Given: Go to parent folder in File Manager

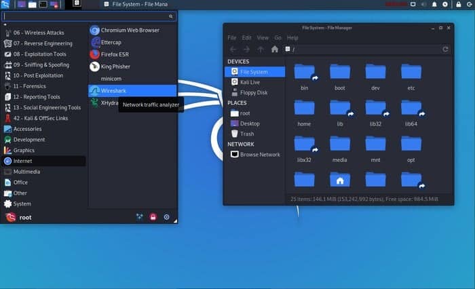Looking at the screenshot, I should (x=261, y=50).
